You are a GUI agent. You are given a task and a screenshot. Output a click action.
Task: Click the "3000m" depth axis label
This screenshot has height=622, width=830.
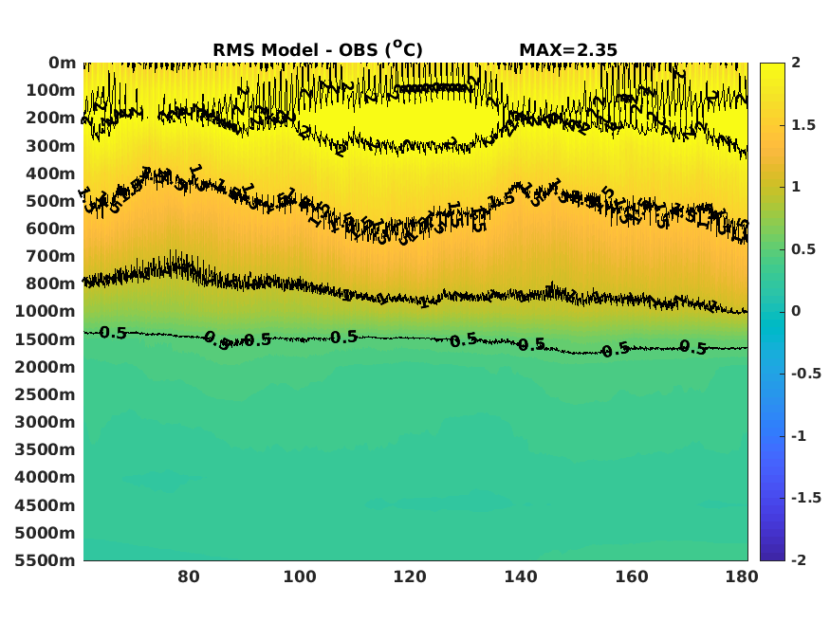click(x=46, y=422)
